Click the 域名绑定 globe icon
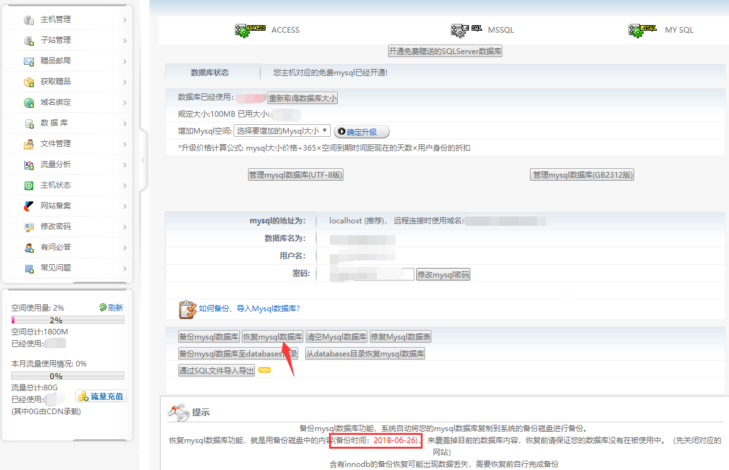Screen dimensions: 729x470 tap(29, 103)
